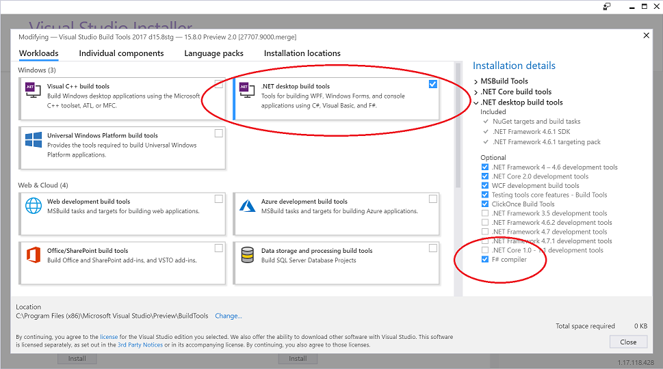This screenshot has width=663, height=369.
Task: Click the Web development globe icon
Action: coord(34,206)
